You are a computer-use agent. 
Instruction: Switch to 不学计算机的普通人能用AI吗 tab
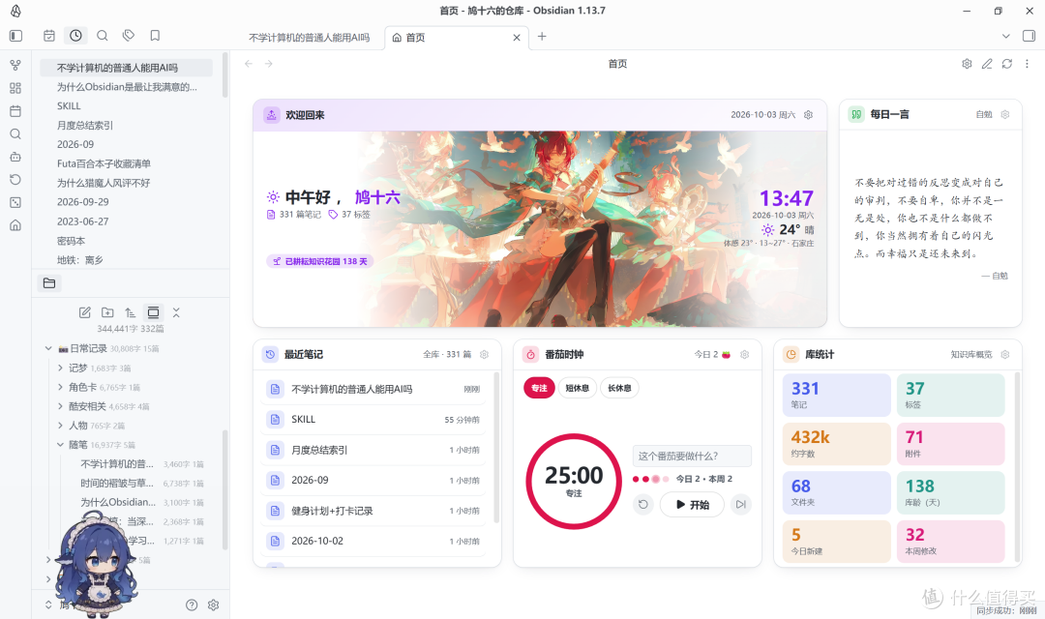[310, 38]
